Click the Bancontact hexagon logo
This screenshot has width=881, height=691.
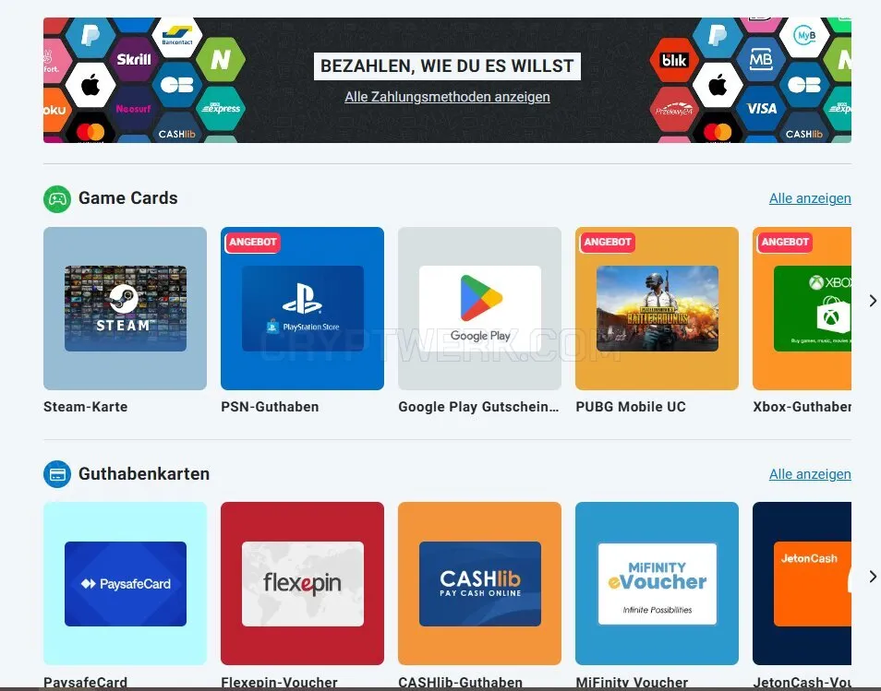(x=177, y=36)
